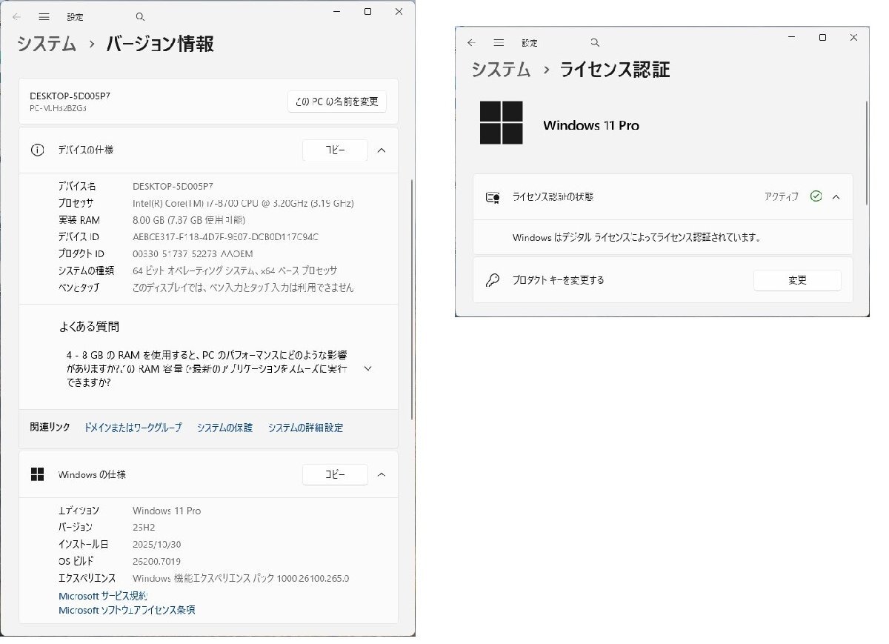The width and height of the screenshot is (889, 644).
Task: Click the back arrow in the version info window
Action: [16, 16]
